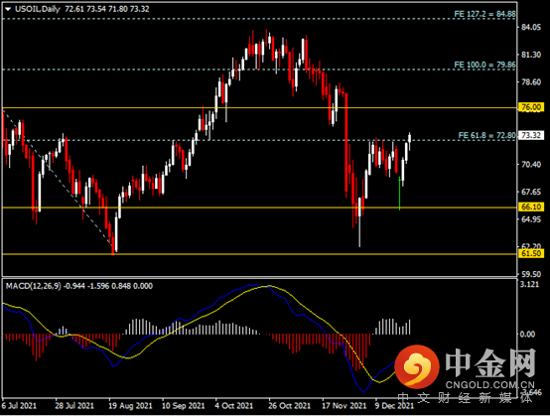The width and height of the screenshot is (550, 416).
Task: Click the current price tag 73.32
Action: (x=531, y=135)
